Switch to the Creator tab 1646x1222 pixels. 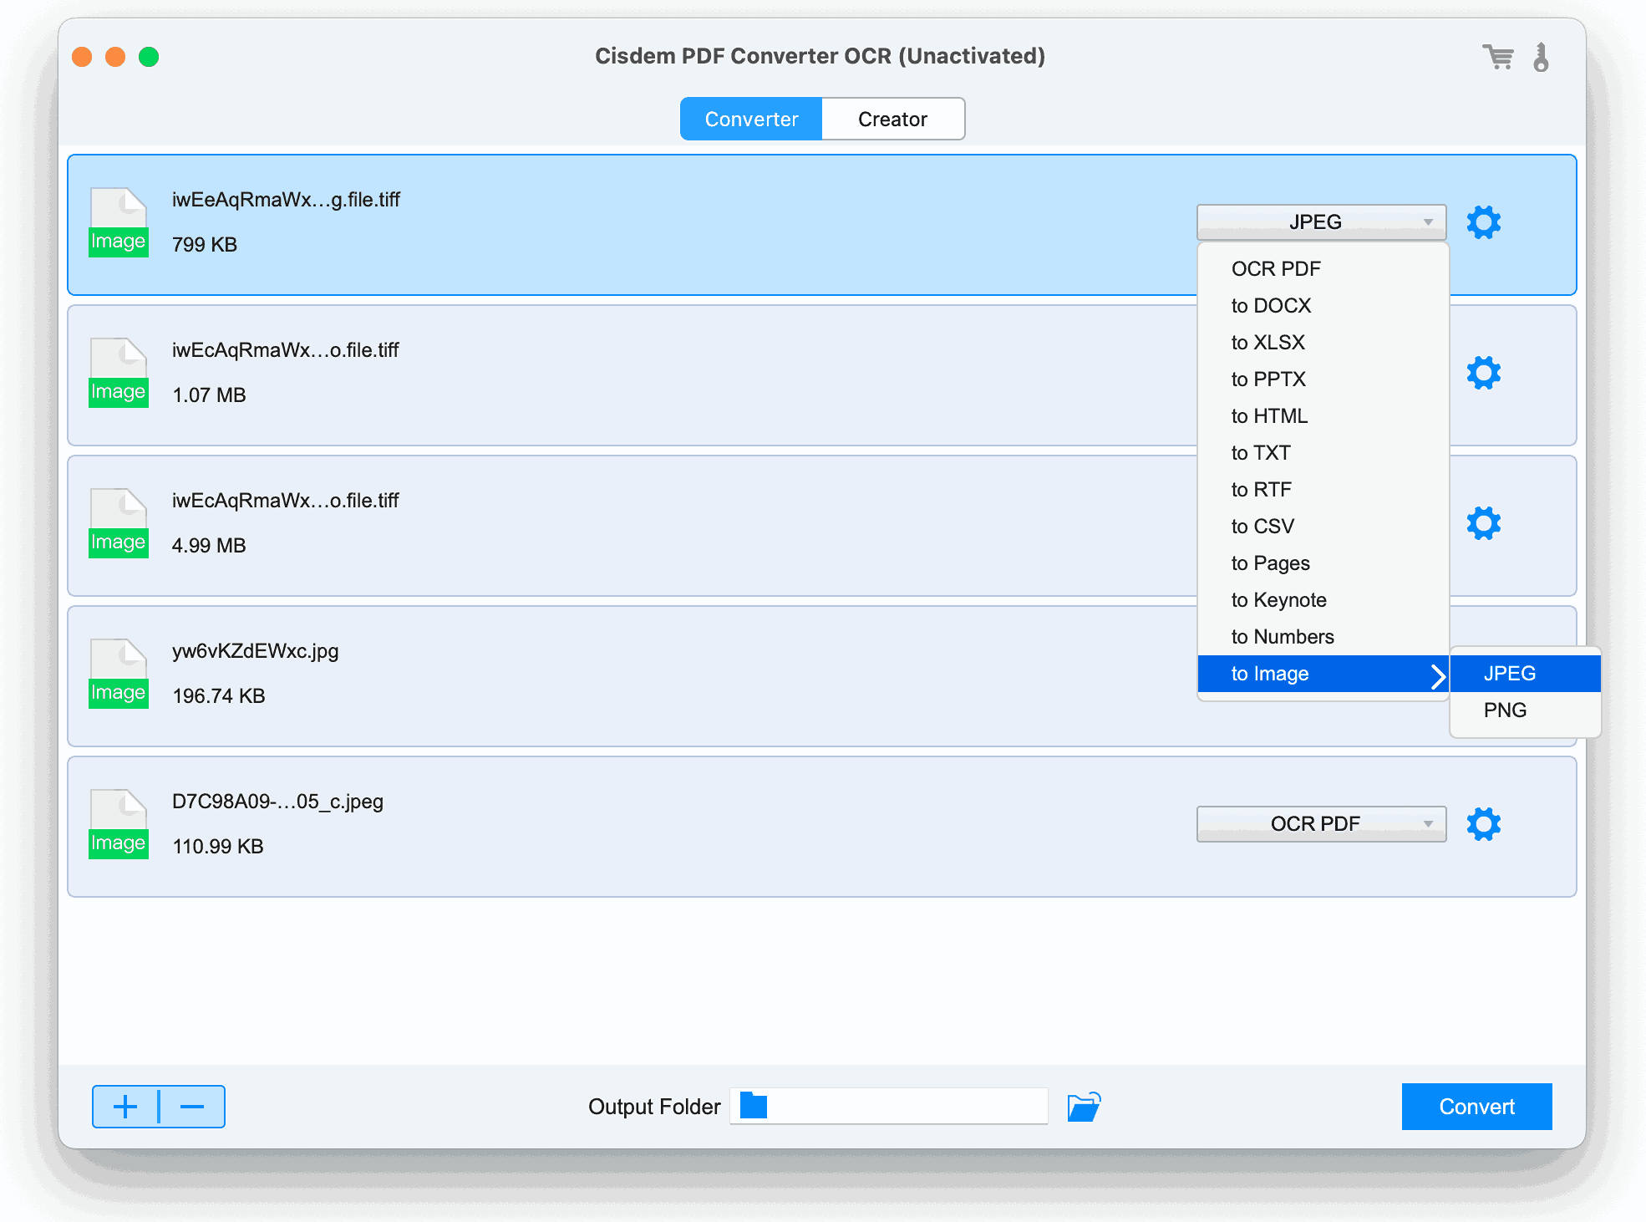coord(893,119)
